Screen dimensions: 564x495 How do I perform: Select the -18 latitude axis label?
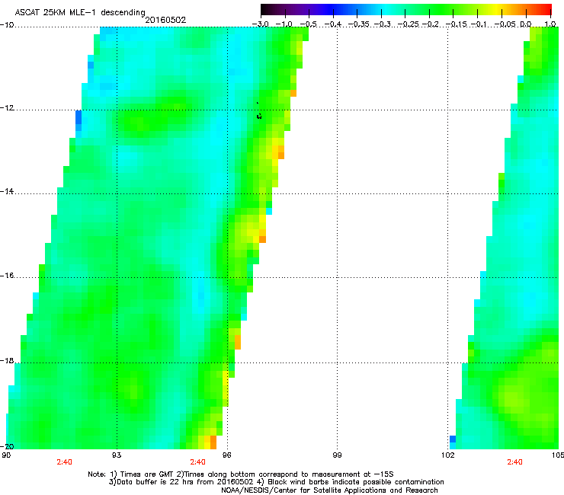click(x=7, y=360)
